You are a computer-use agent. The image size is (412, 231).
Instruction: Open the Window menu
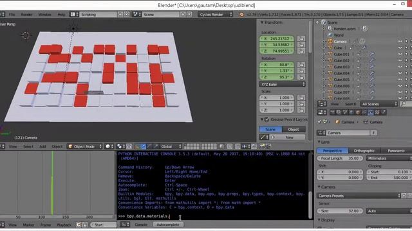click(44, 14)
